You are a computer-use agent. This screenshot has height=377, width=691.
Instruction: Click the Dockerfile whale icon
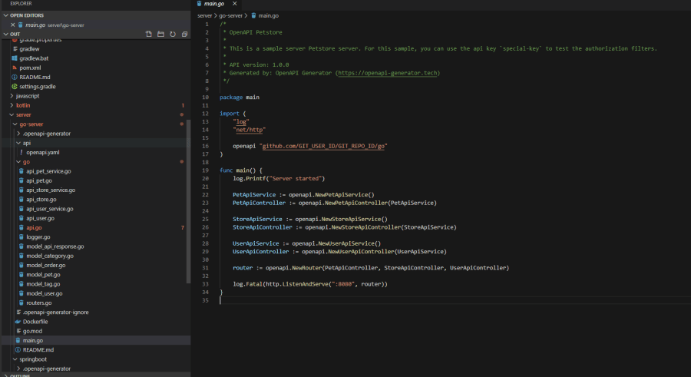point(18,322)
